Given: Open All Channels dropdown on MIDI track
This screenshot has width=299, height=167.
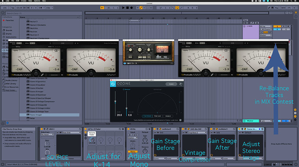Looking at the screenshot, I should tap(266, 29).
